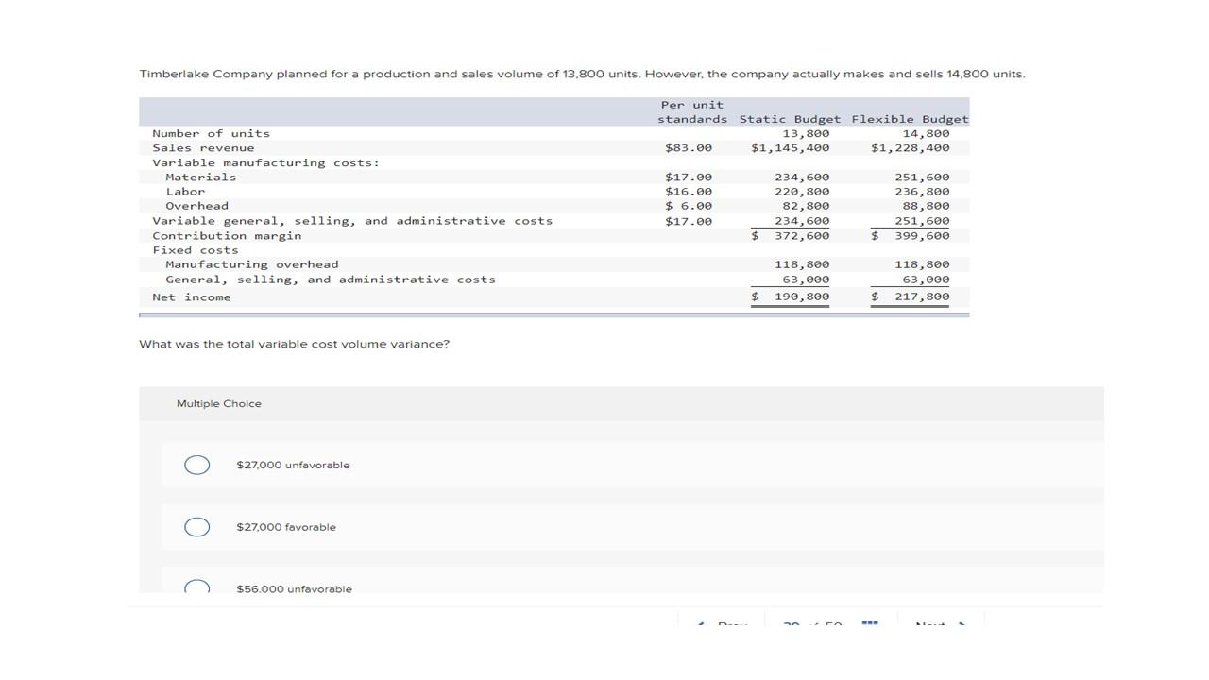Click the "Labor" row label
1209x680 pixels.
tap(185, 192)
